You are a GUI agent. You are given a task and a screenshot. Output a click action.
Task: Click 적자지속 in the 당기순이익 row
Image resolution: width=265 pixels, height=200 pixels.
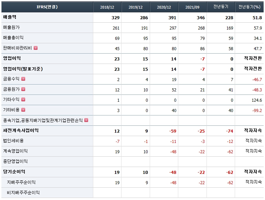[x=253, y=172]
